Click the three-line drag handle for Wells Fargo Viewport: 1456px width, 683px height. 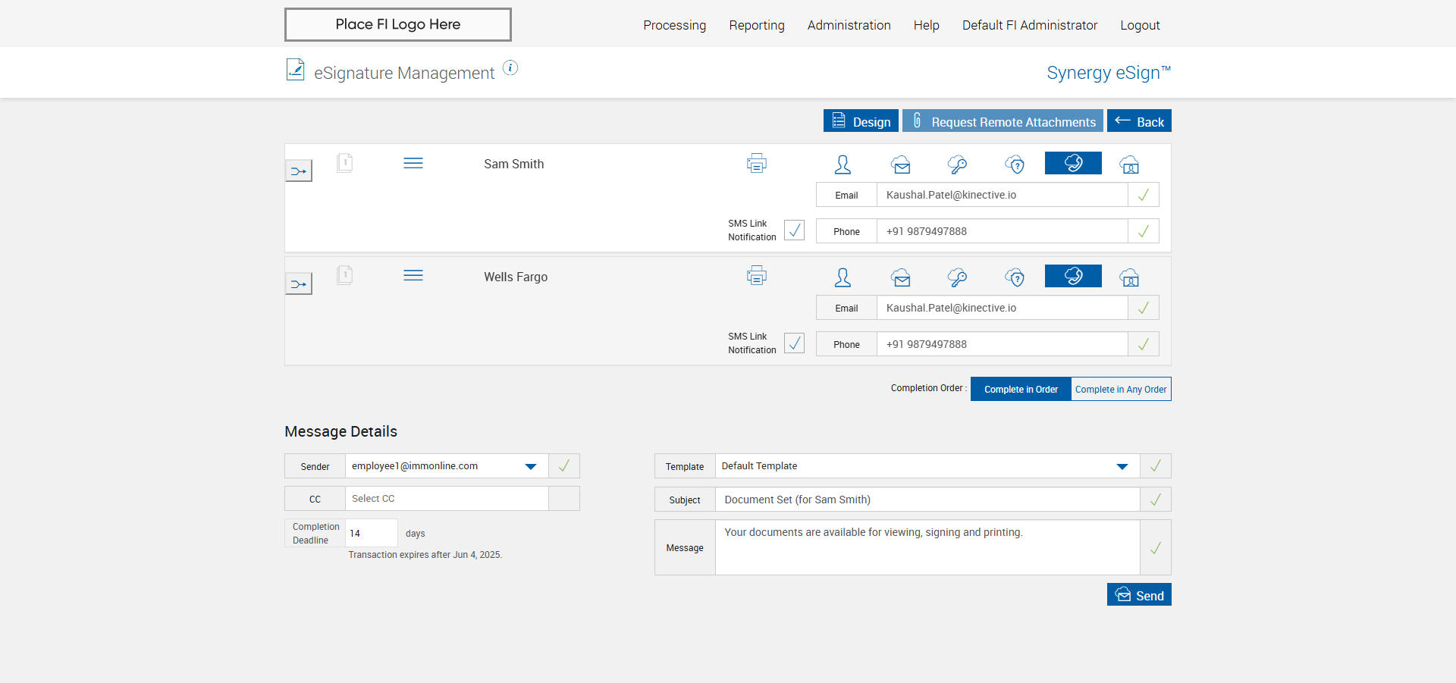point(413,275)
